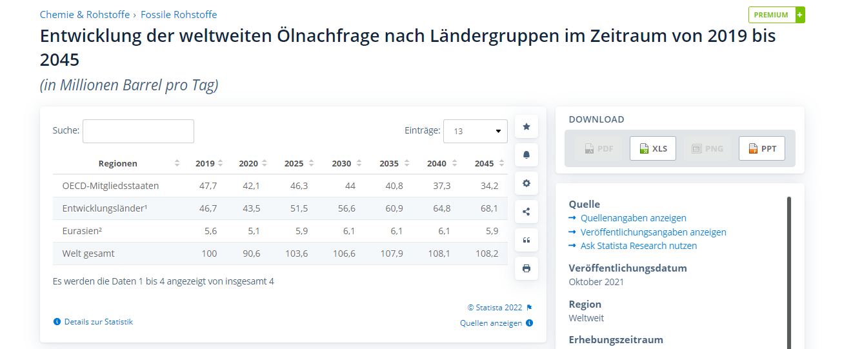Open Chemie & Rohstoffe breadcrumb link
The height and width of the screenshot is (349, 862).
pyautogui.click(x=85, y=14)
